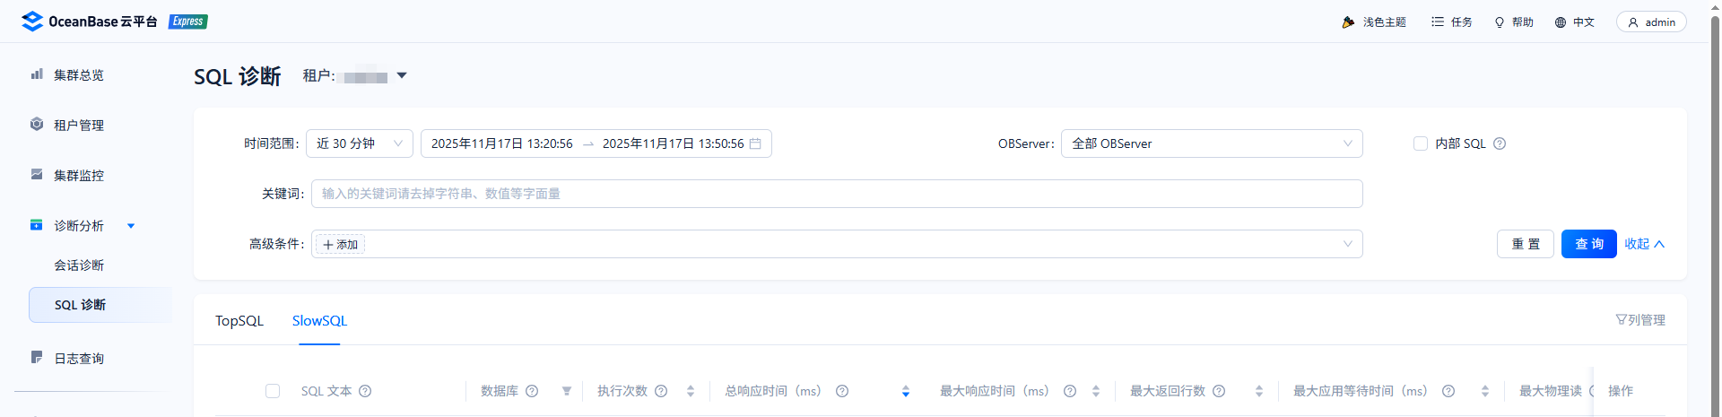Click help icon next to 内部 SQL

(x=1500, y=143)
